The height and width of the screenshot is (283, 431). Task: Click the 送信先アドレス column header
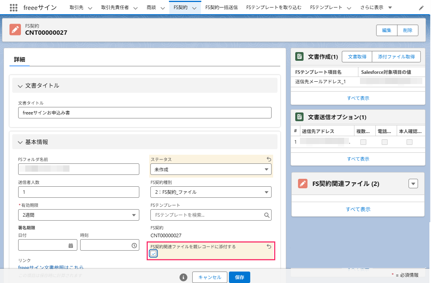tap(318, 131)
